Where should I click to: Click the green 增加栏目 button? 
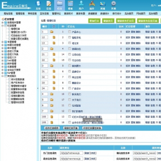point(94,21)
